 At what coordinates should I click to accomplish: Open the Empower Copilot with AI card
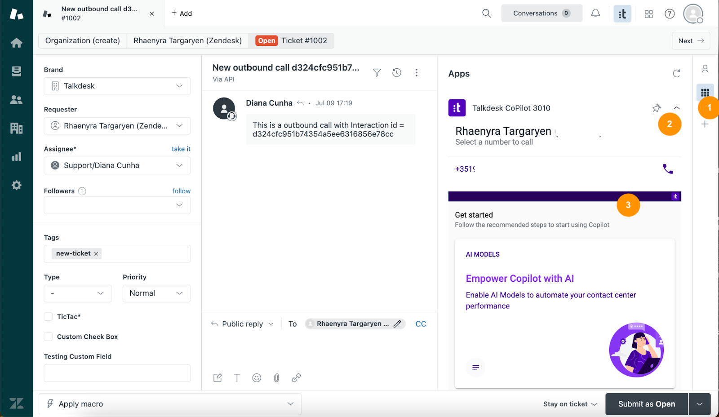[x=565, y=314]
